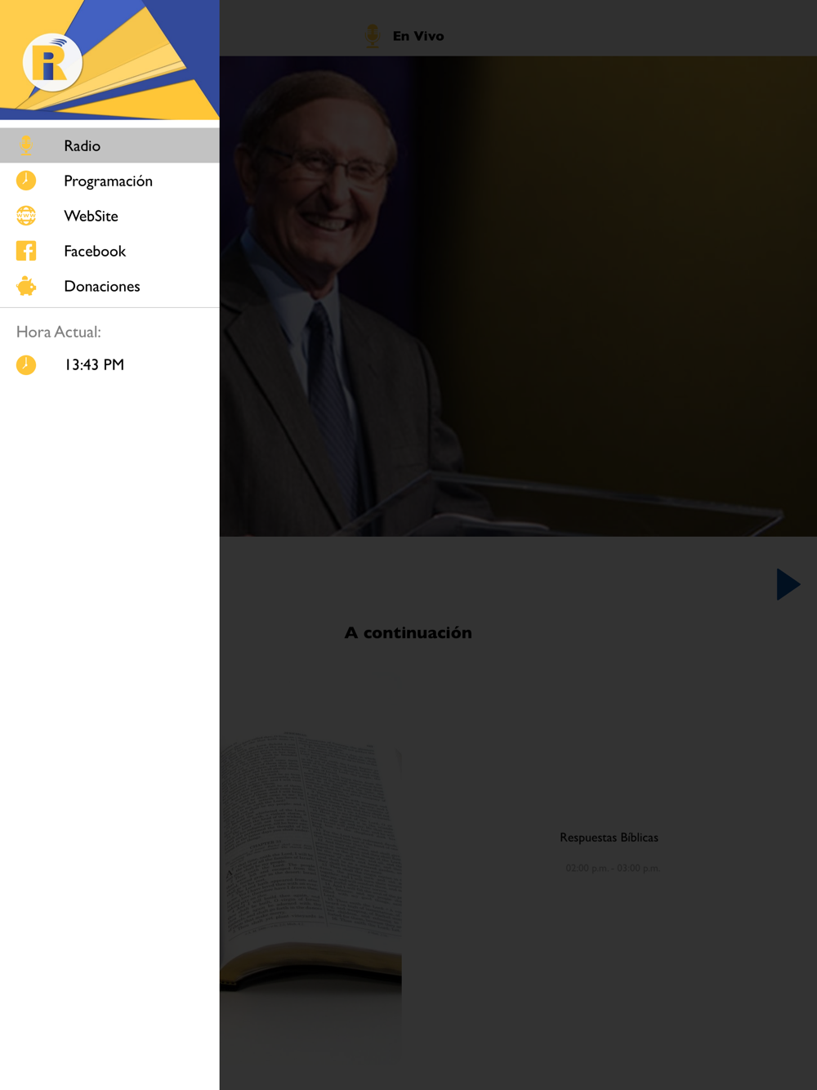Tap the live program speaker photo
Viewport: 817px width, 1090px height.
[518, 296]
